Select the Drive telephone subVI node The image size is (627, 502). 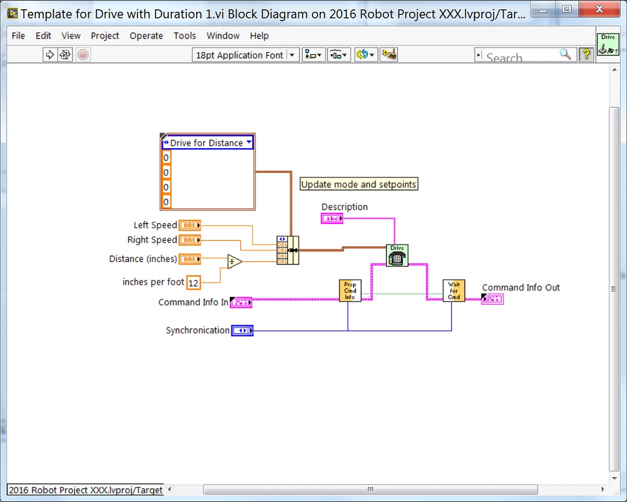pyautogui.click(x=397, y=256)
